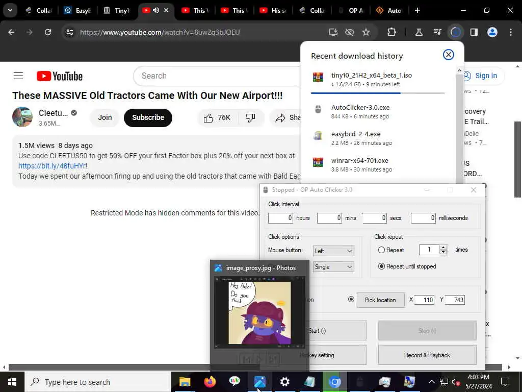Open File Explorer from the taskbar
The width and height of the screenshot is (522, 392).
185,382
